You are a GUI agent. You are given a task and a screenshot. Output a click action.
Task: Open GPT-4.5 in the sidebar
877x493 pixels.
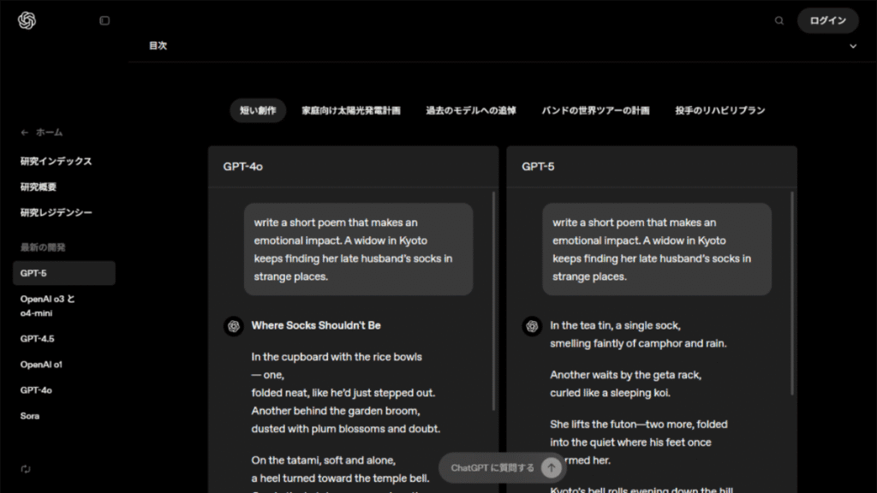(x=37, y=339)
